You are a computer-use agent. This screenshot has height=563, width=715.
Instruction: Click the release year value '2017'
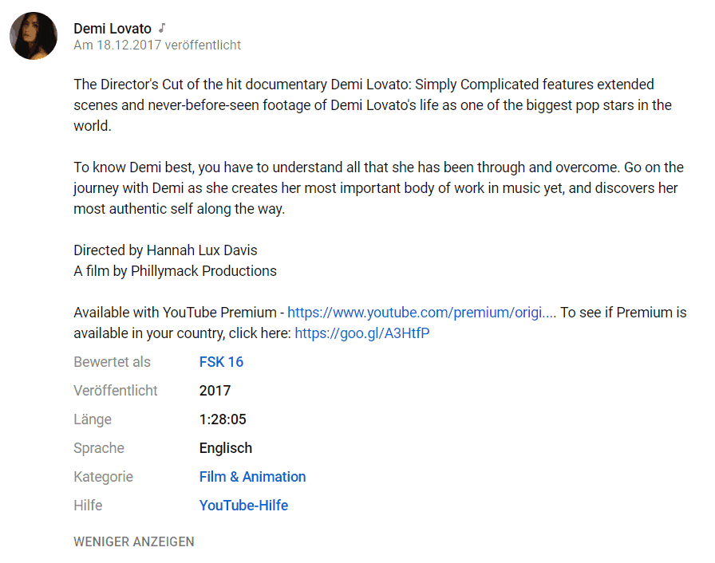pos(215,391)
